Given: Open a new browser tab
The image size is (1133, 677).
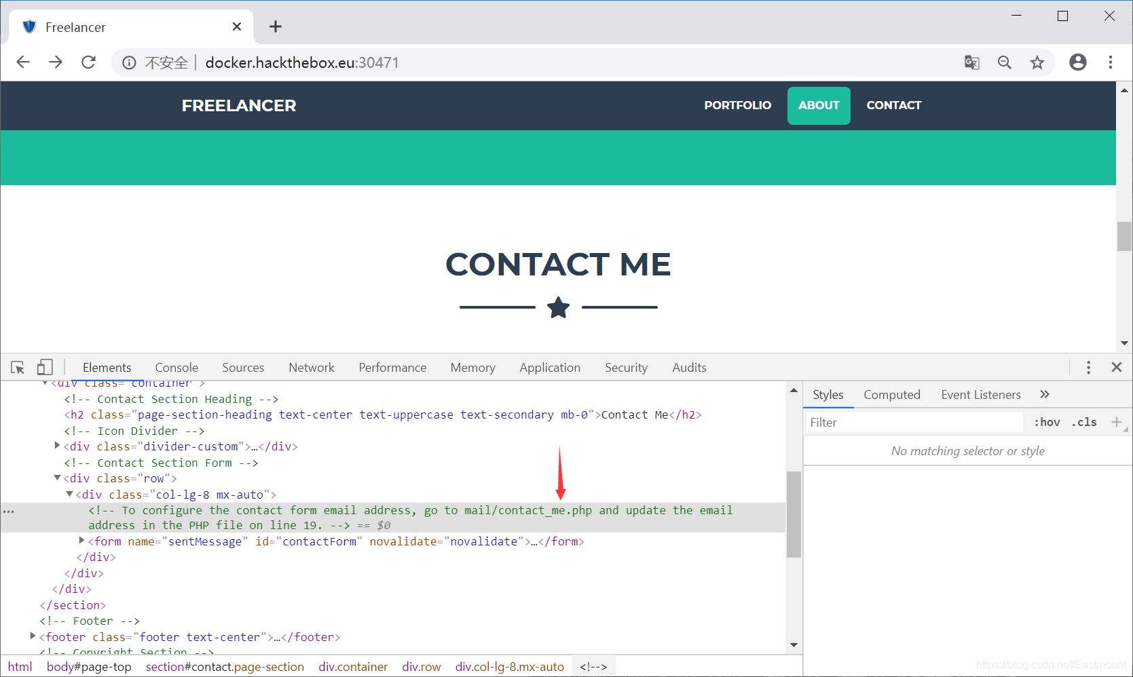Looking at the screenshot, I should (276, 26).
